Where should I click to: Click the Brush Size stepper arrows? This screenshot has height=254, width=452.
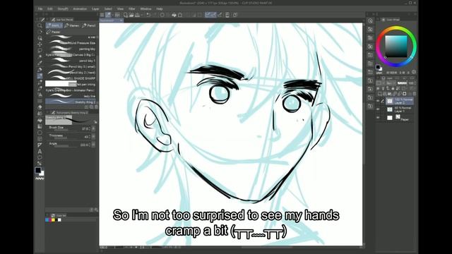pos(90,128)
